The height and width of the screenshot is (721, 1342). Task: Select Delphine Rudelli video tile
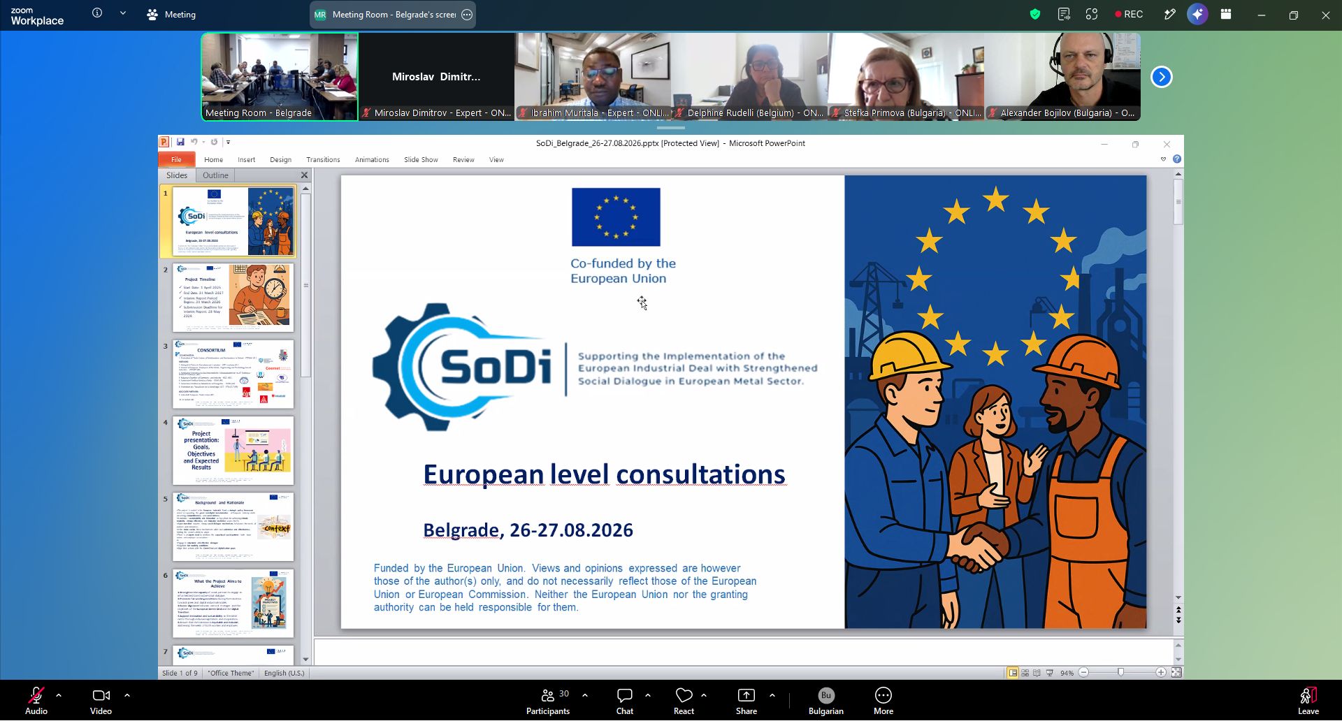[x=749, y=77]
